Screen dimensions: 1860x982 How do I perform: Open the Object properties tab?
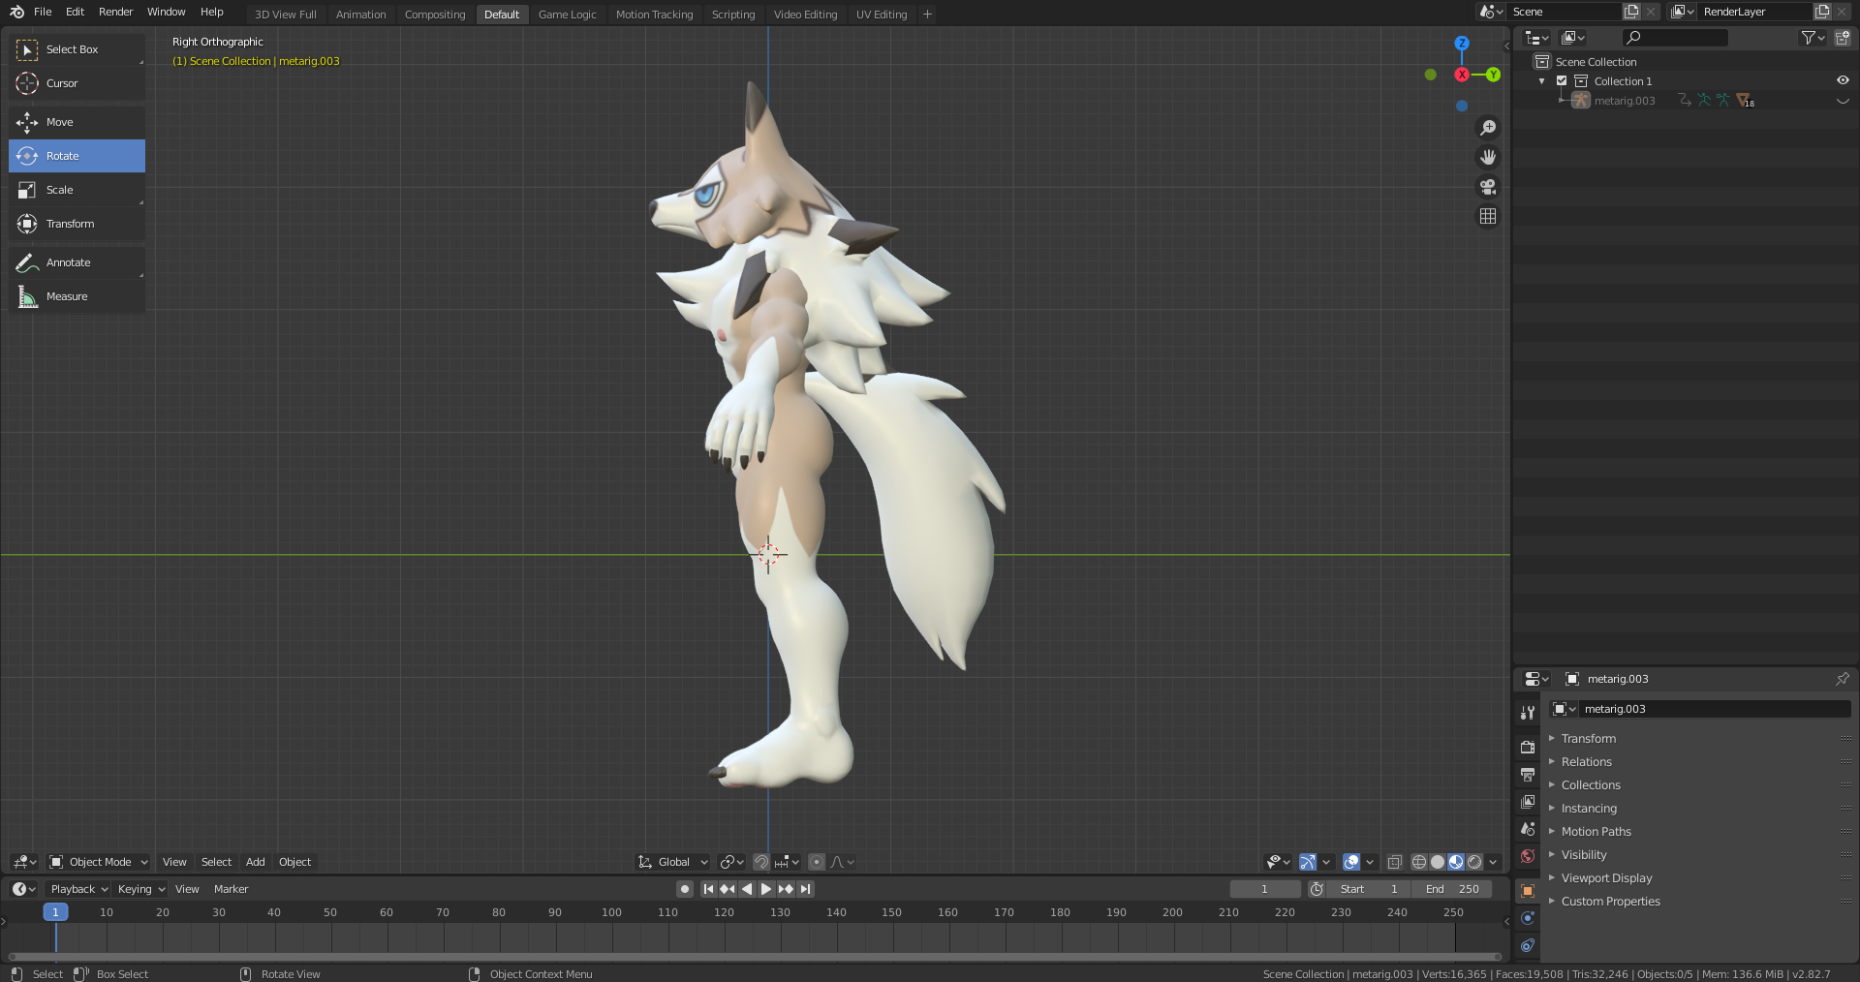[1528, 891]
